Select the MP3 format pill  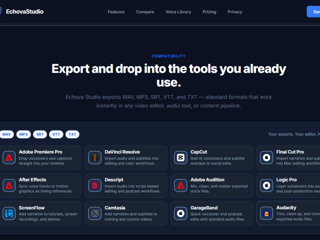[x=23, y=134]
